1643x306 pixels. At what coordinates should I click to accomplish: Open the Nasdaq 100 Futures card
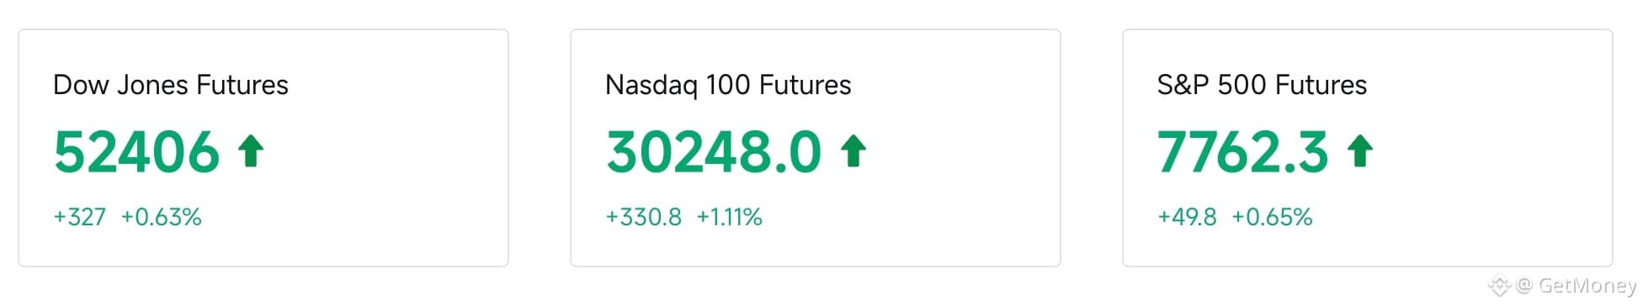[x=816, y=148]
